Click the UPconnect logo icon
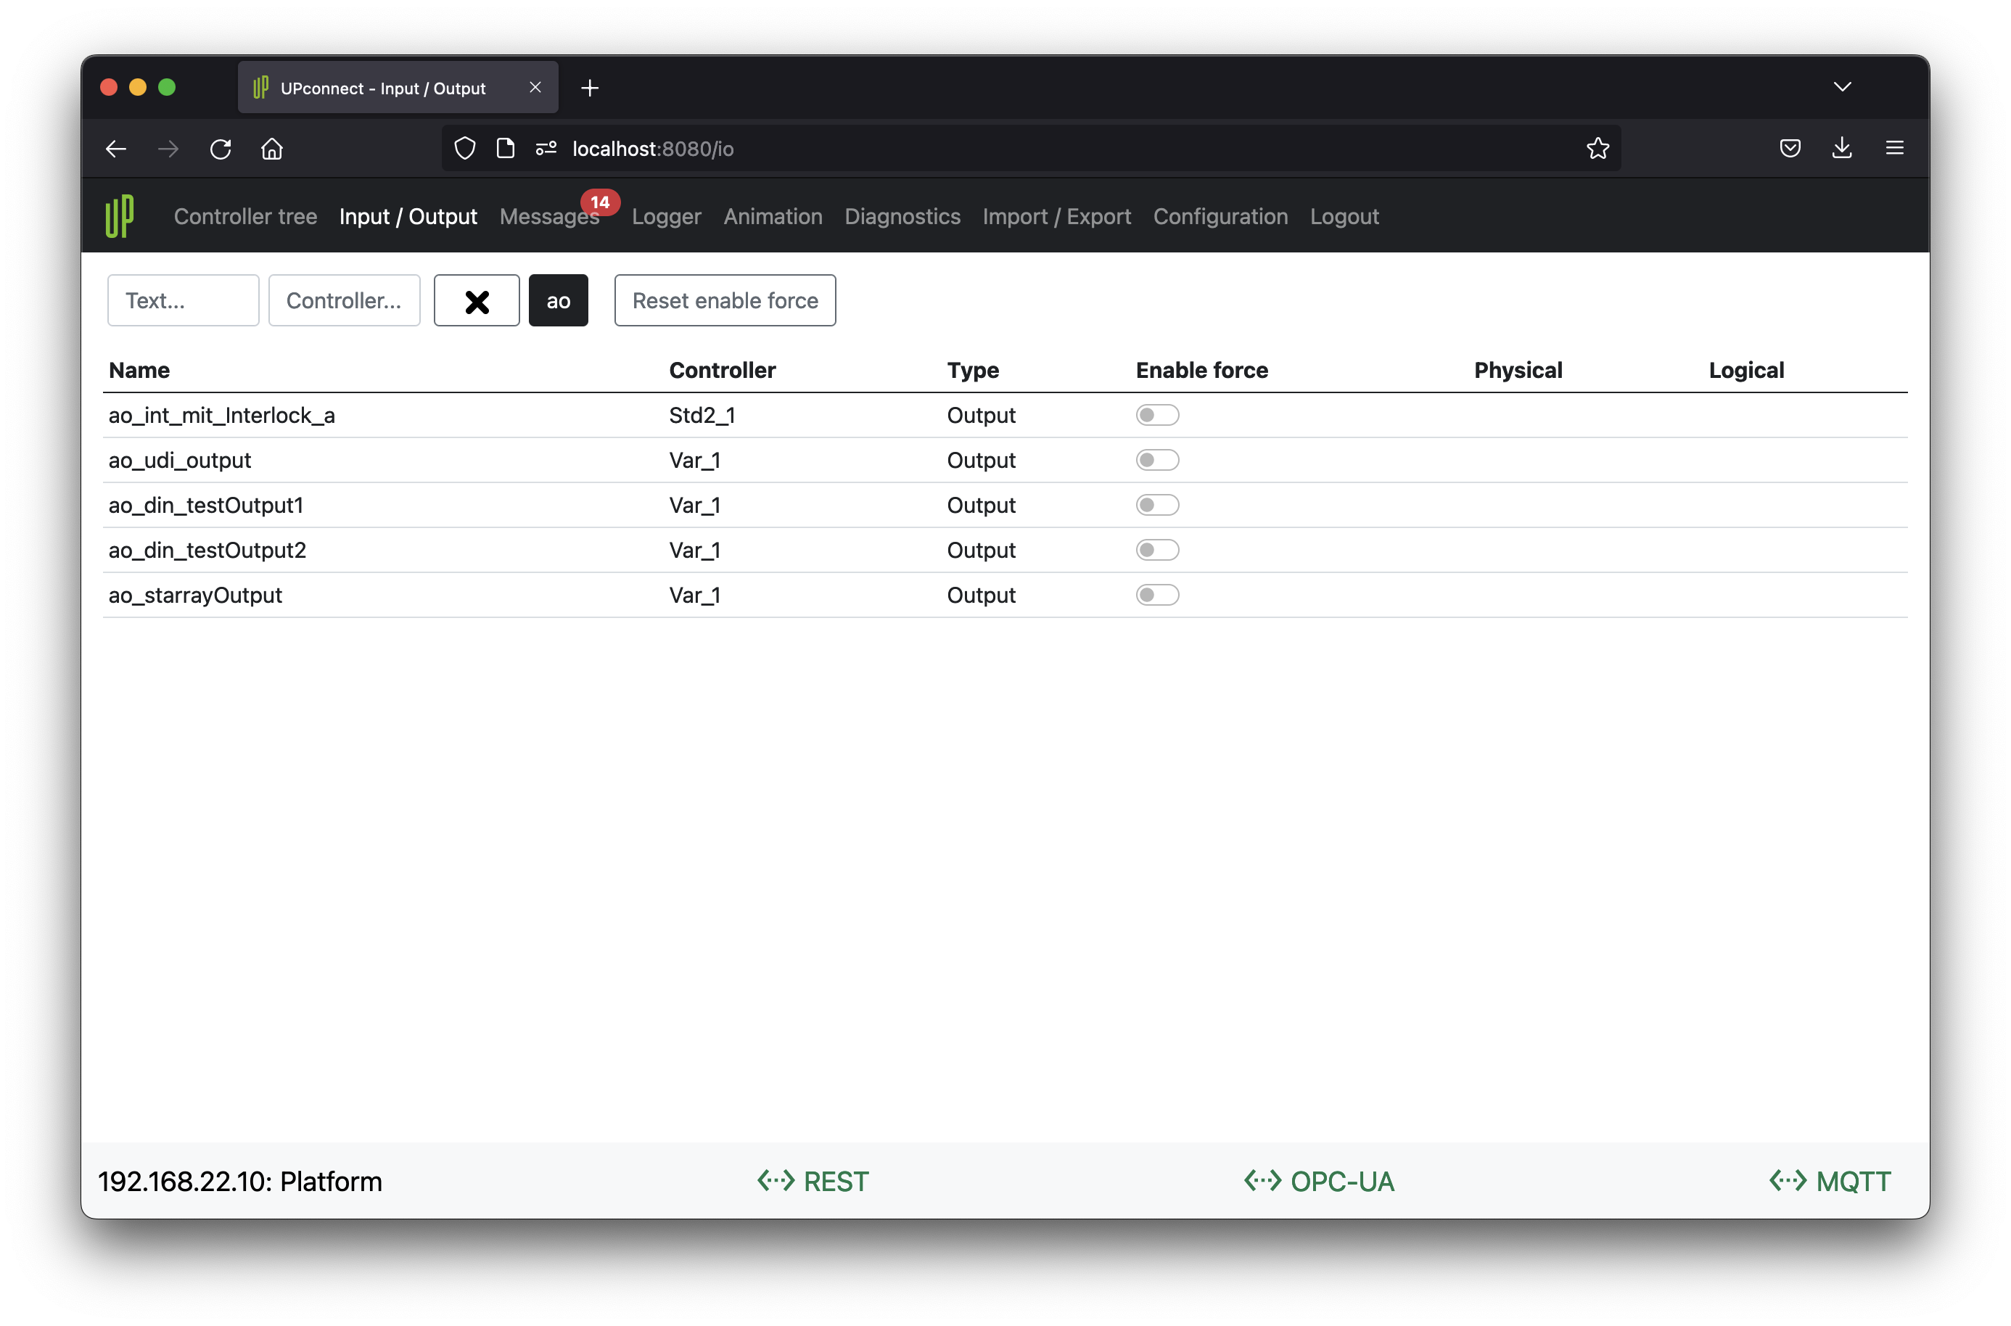Screen dimensions: 2011x1326 coord(119,216)
